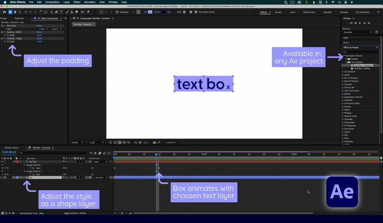Hide the box shape layer eye
Screen dimensions: 383x223
[x=3, y=177]
